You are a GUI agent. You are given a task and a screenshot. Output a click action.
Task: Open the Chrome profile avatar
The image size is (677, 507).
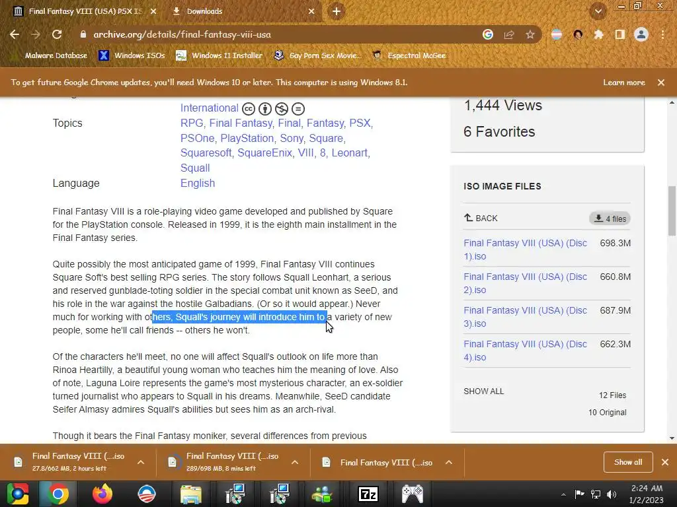[x=641, y=34]
